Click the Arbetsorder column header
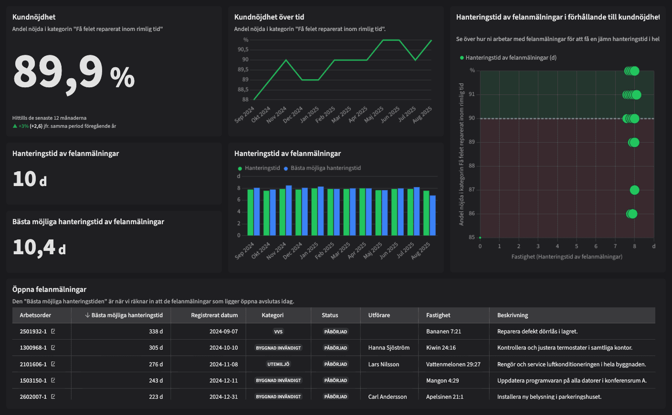Image resolution: width=672 pixels, height=415 pixels. [35, 315]
